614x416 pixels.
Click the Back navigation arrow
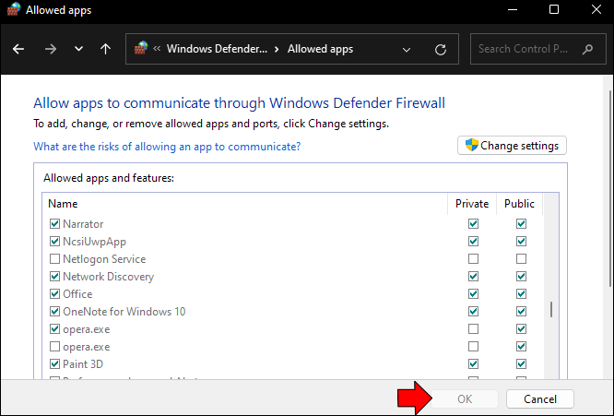19,49
